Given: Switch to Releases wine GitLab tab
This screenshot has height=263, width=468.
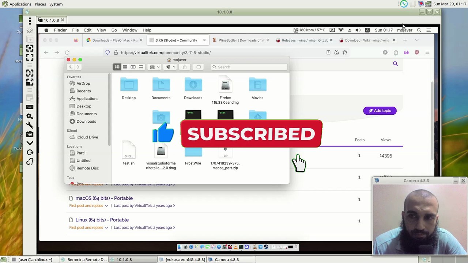Looking at the screenshot, I should point(304,40).
